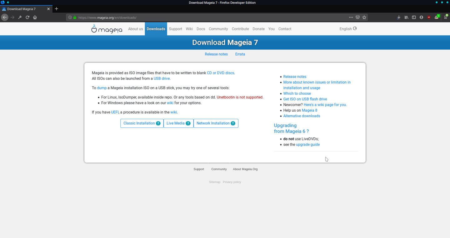Image resolution: width=450 pixels, height=238 pixels.
Task: Click the Mageia logo
Action: [107, 29]
